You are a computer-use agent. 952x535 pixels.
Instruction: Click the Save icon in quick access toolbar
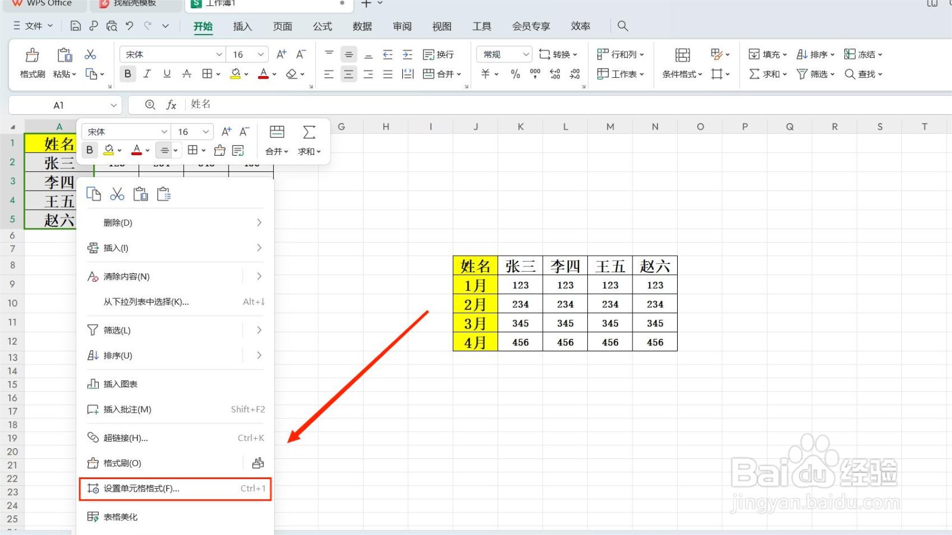[x=75, y=26]
